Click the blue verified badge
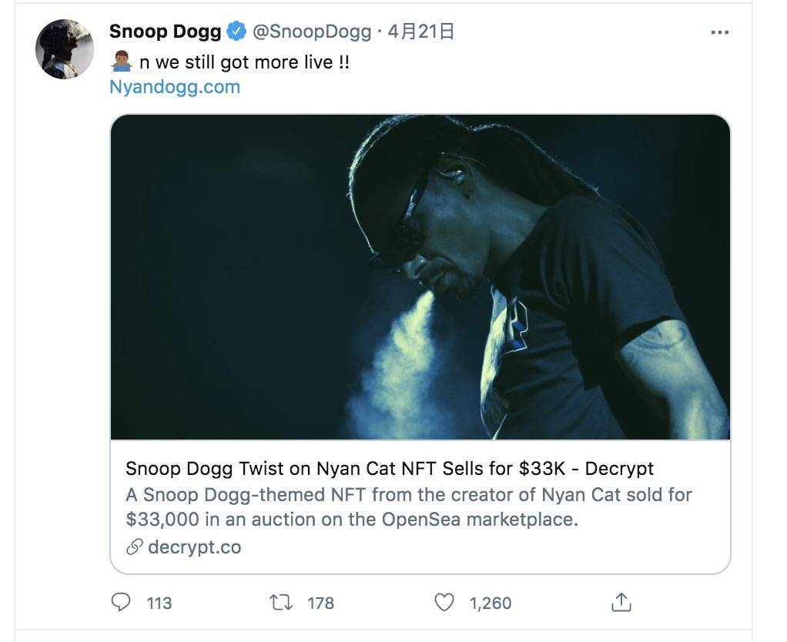The height and width of the screenshot is (642, 787). point(236,32)
